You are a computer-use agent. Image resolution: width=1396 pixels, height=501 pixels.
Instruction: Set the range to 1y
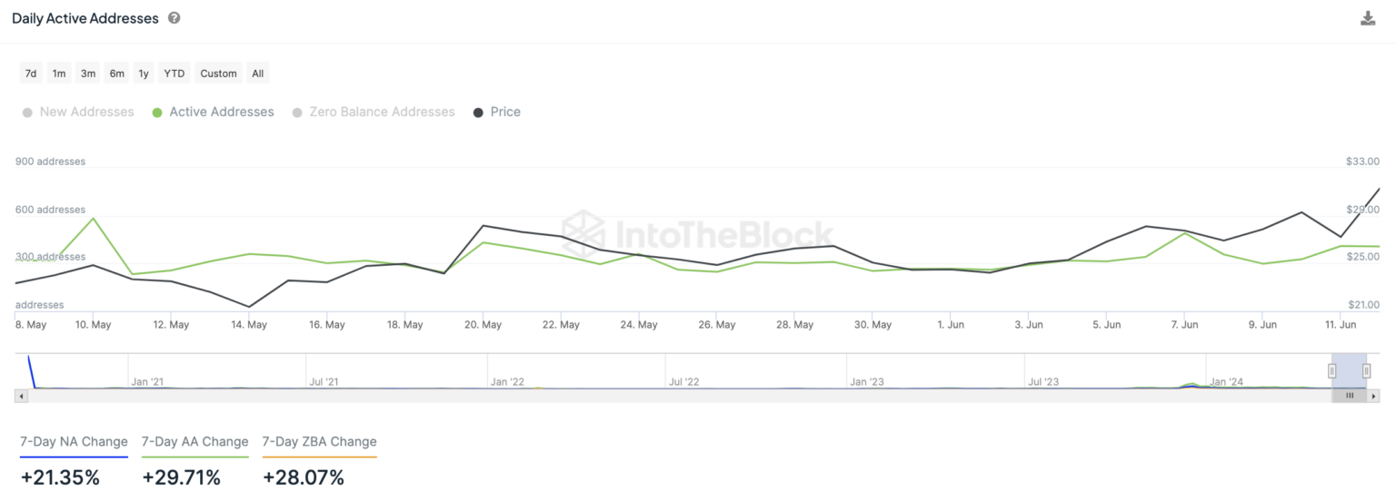[x=144, y=74]
